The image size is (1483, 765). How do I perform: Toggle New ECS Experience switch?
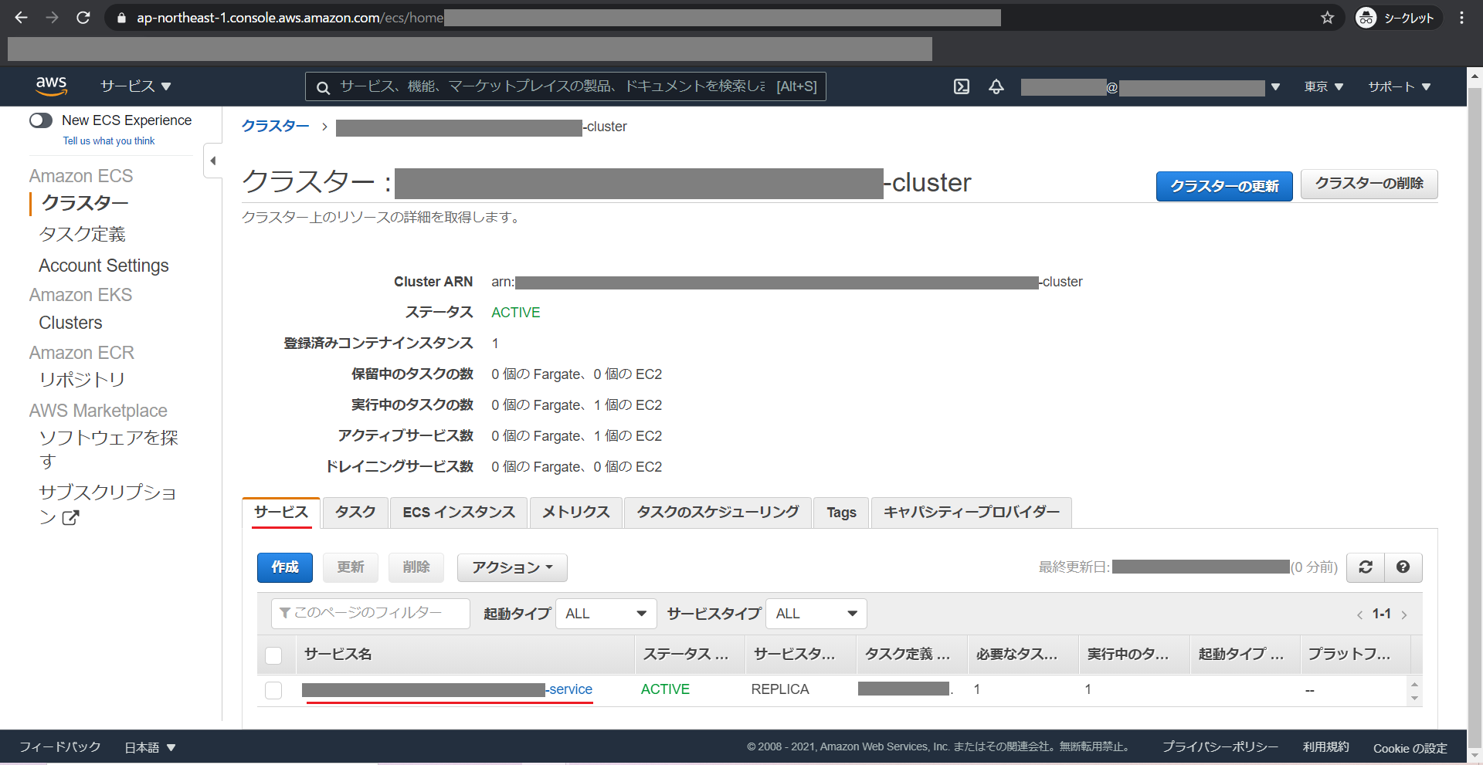tap(41, 120)
